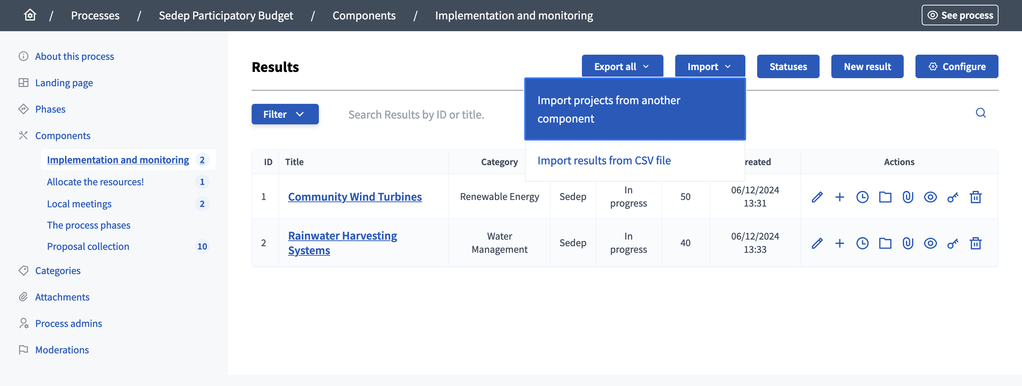Collapse the Import dropdown menu
The image size is (1022, 386).
(x=709, y=66)
